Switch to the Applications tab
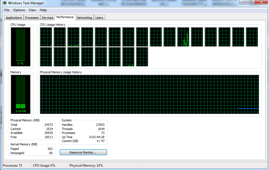269x170 pixels. point(14,18)
